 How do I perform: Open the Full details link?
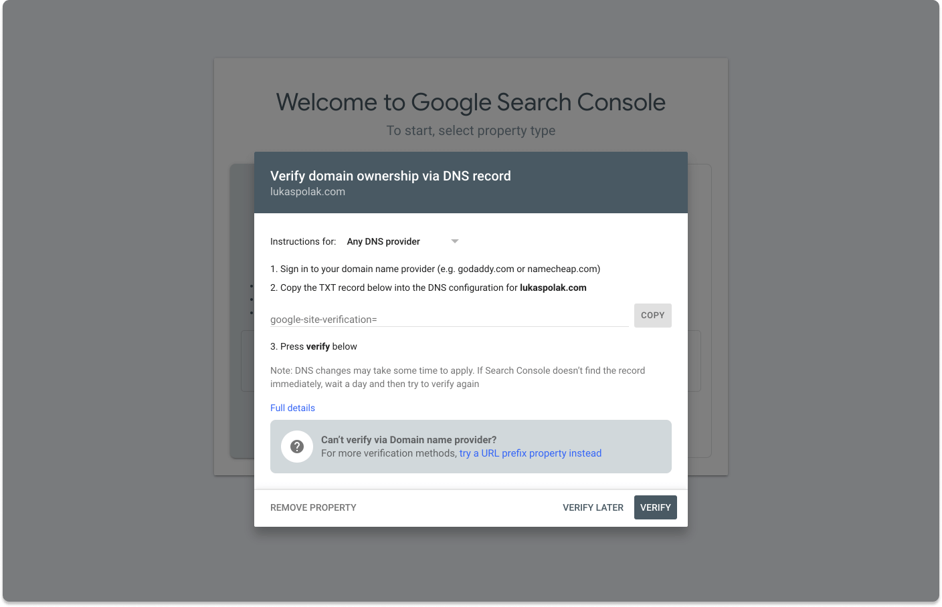point(292,408)
